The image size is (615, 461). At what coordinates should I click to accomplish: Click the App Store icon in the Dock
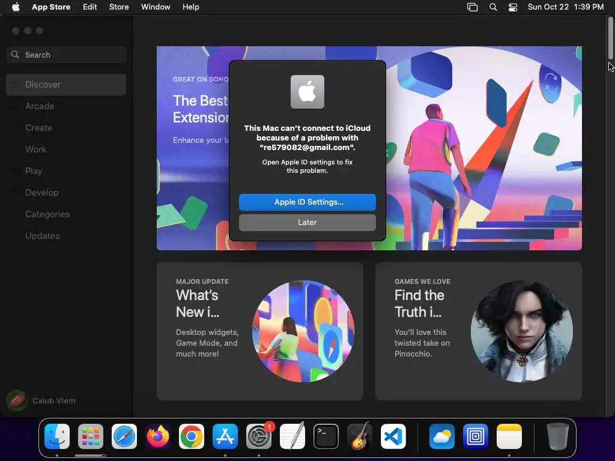[x=225, y=436]
